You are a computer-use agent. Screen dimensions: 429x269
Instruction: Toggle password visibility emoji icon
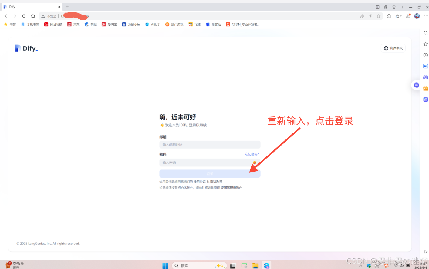click(255, 163)
